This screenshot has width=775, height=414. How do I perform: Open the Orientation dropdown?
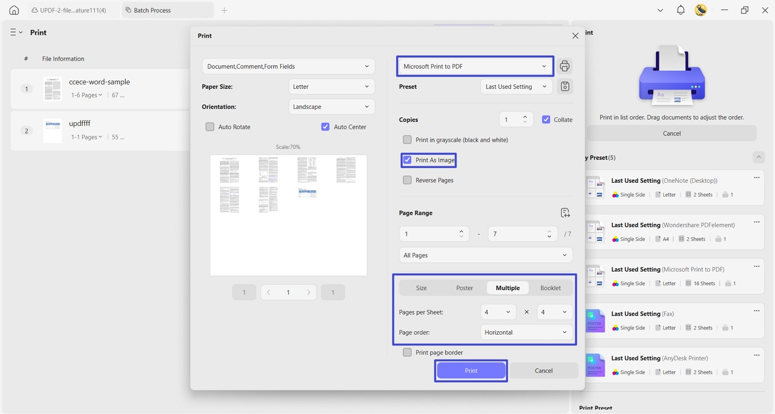click(331, 107)
